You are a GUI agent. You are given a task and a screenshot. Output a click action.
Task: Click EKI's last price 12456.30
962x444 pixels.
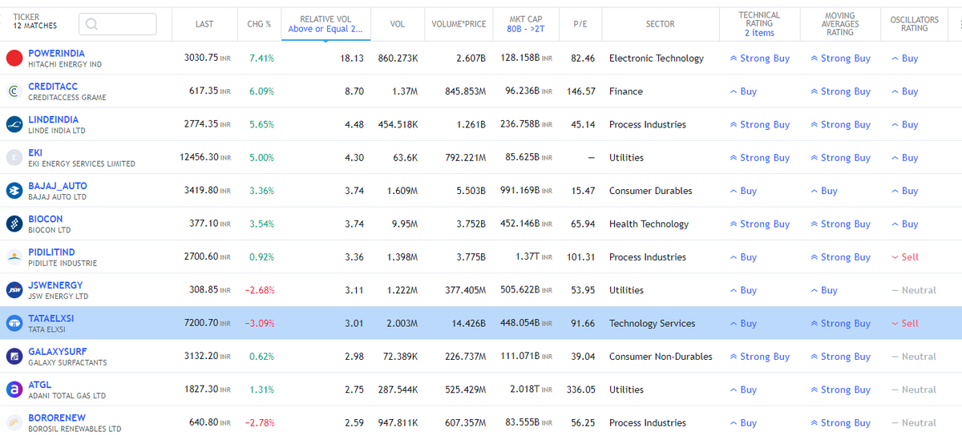pyautogui.click(x=199, y=158)
